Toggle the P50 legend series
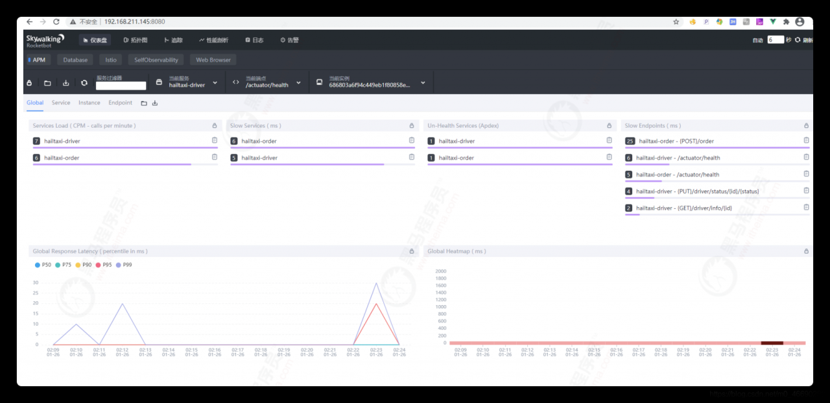The width and height of the screenshot is (830, 403). 43,265
